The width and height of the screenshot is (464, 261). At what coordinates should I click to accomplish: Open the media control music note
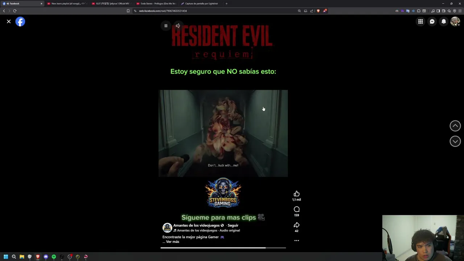(x=433, y=11)
